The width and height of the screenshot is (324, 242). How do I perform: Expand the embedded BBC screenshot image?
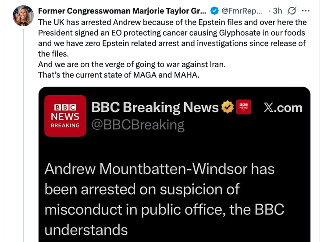[x=174, y=164]
